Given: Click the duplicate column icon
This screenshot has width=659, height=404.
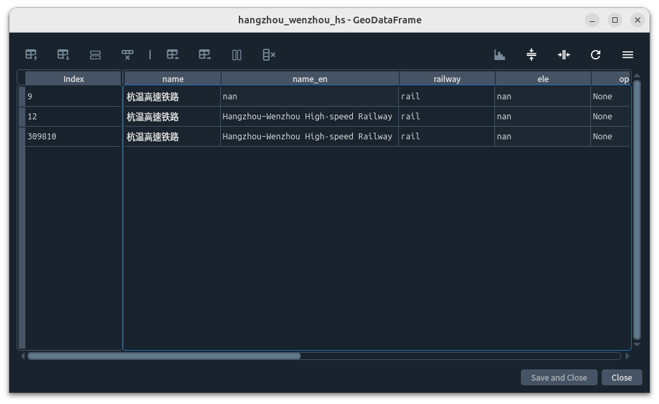Looking at the screenshot, I should pos(237,55).
